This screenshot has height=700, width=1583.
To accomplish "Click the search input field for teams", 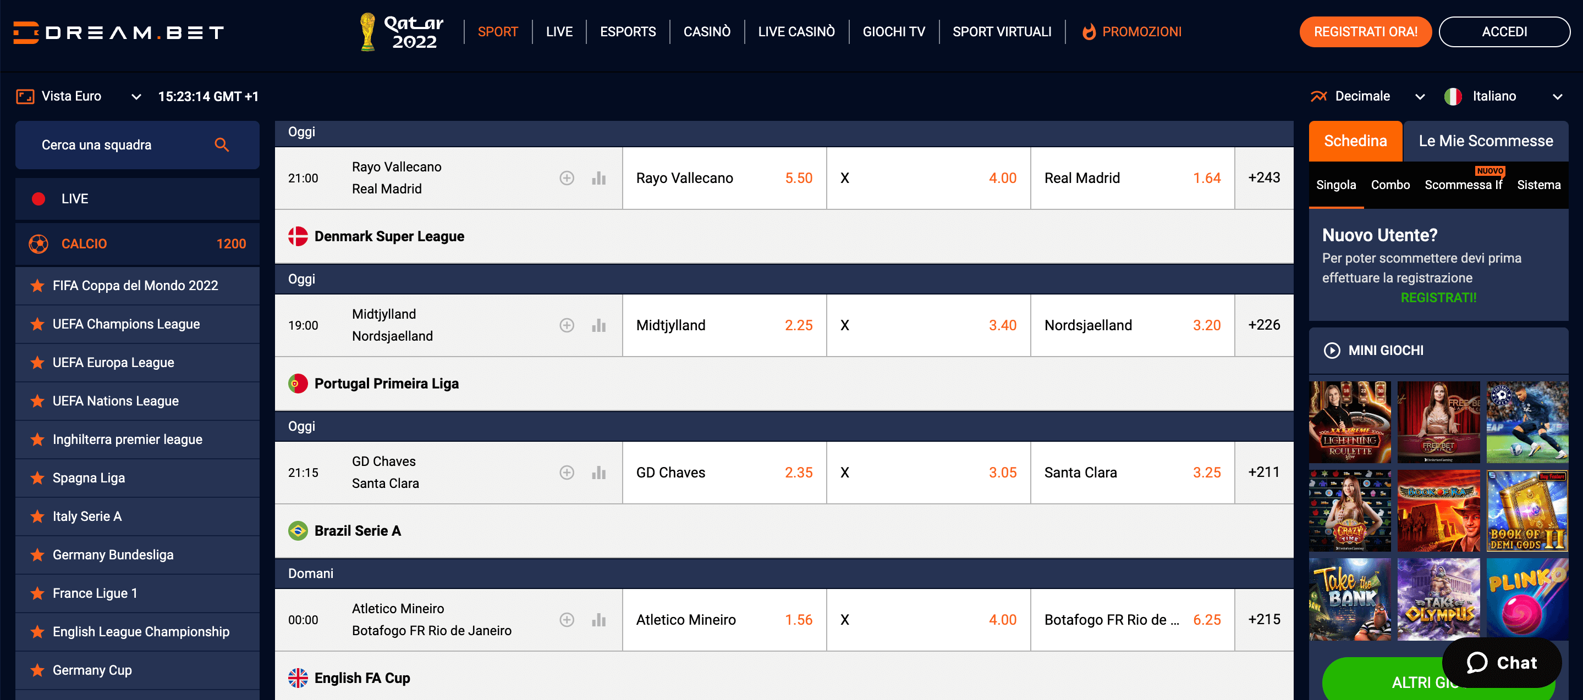I will (x=121, y=145).
